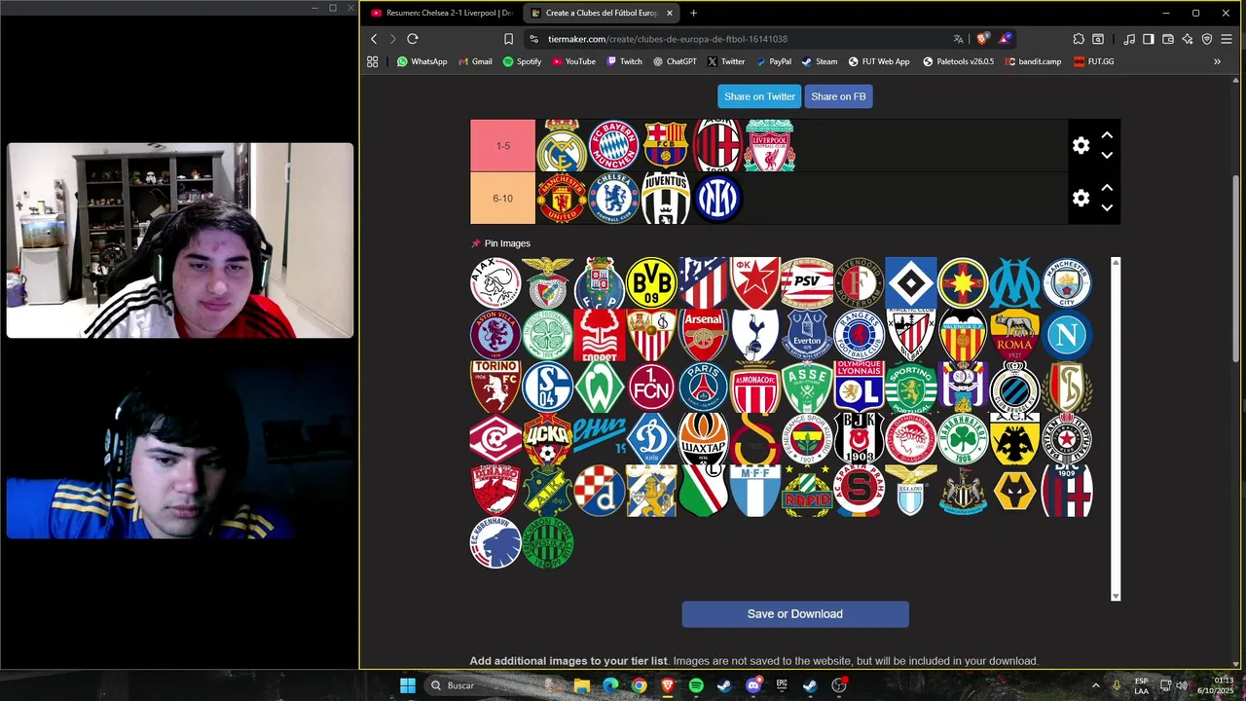Pick the Olympique Marseille logo
Viewport: 1246px width, 701px height.
coord(1015,282)
